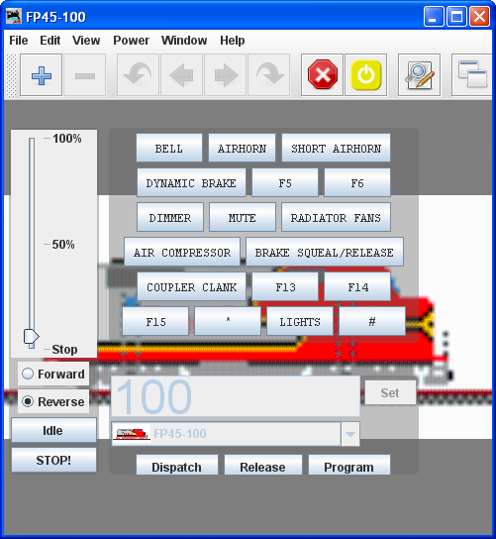Expand the FP45-100 roster dropdown arrow

click(x=350, y=434)
